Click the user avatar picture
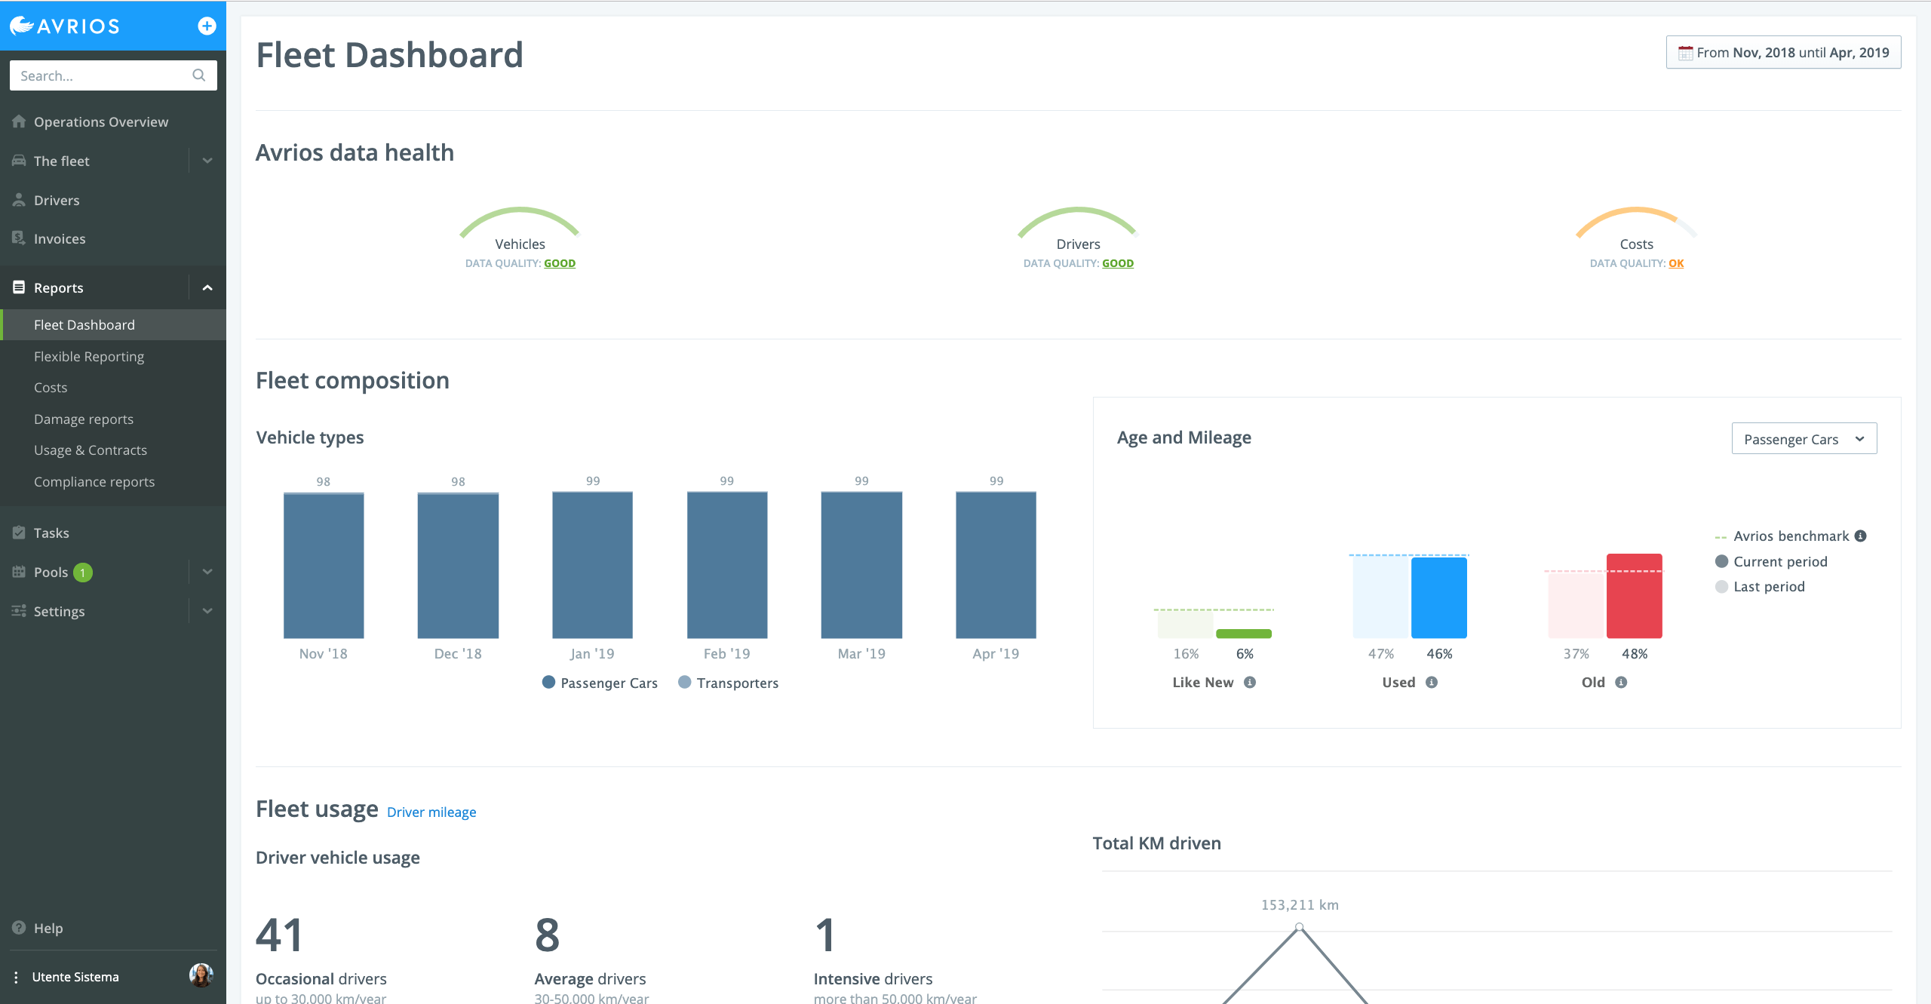Viewport: 1931px width, 1004px height. pyautogui.click(x=201, y=975)
